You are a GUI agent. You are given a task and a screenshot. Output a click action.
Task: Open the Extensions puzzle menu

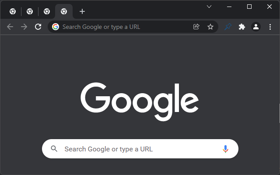[x=242, y=27]
